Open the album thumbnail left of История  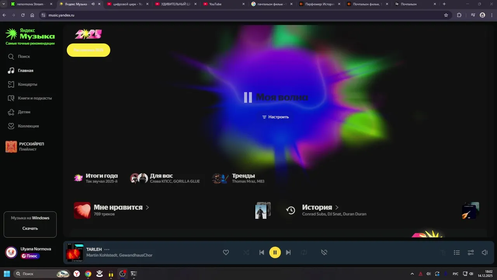coord(263,210)
